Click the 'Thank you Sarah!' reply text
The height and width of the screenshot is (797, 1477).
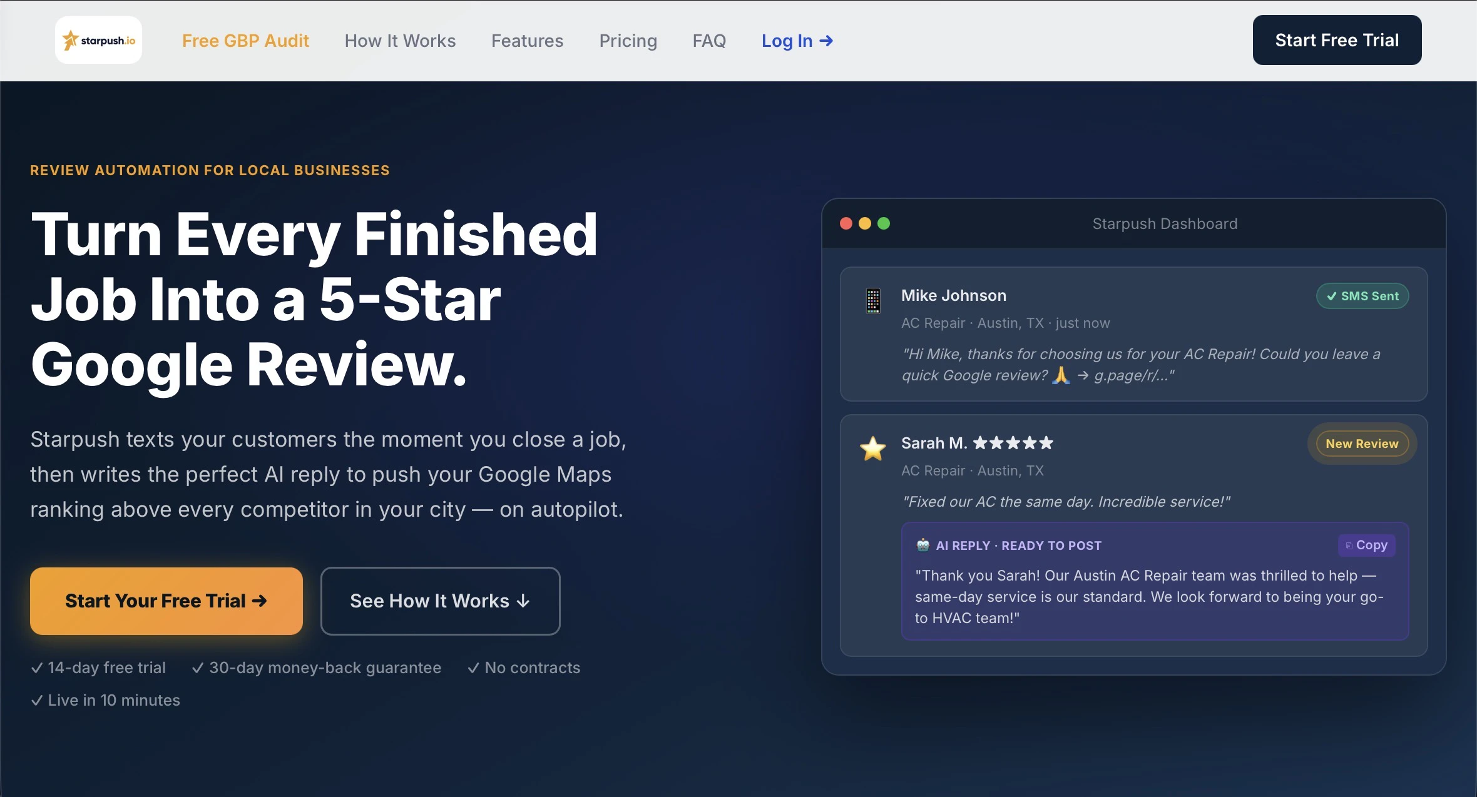(1149, 597)
